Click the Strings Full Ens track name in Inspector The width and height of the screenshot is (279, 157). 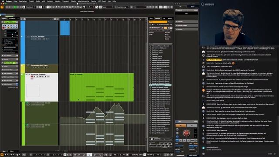(10, 22)
